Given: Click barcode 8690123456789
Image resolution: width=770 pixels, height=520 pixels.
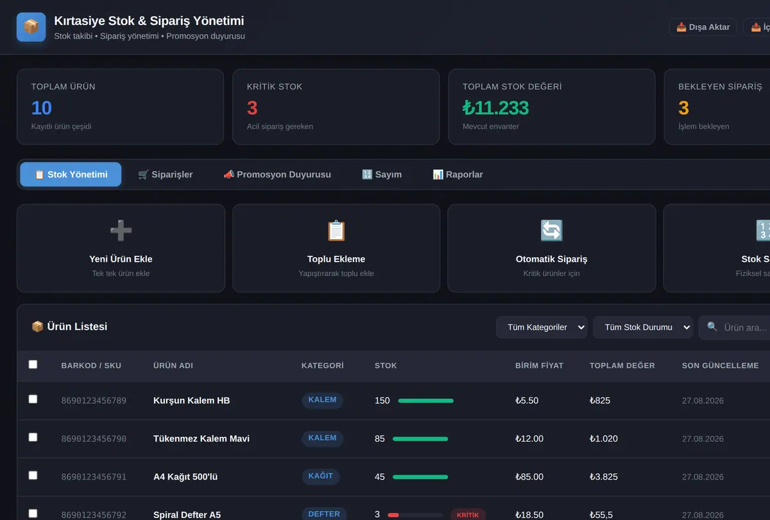Looking at the screenshot, I should [x=94, y=401].
